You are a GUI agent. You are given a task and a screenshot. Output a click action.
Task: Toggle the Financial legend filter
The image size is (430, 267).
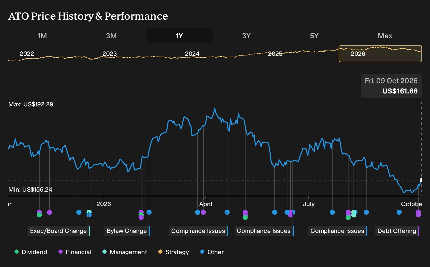(75, 252)
